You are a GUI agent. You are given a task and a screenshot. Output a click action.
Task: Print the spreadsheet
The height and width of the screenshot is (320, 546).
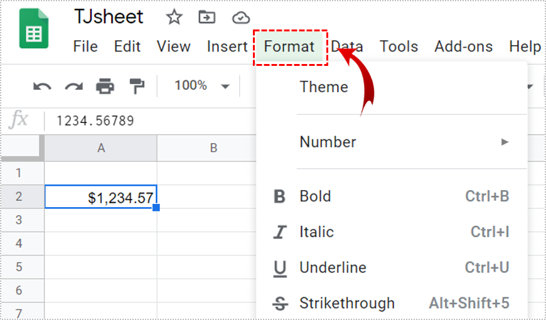coord(105,86)
